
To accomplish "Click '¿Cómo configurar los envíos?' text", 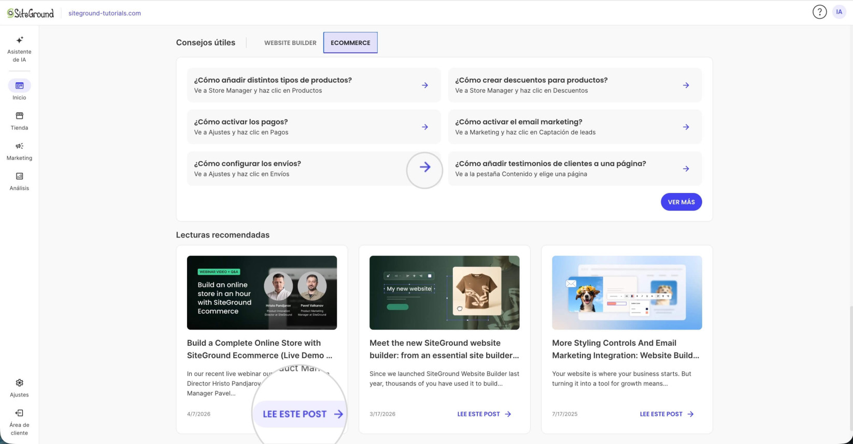I will click(x=248, y=164).
